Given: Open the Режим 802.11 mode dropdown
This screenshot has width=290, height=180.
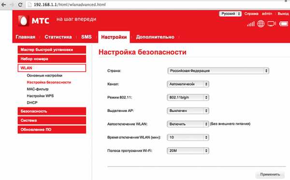Looking at the screenshot, I should [188, 97].
